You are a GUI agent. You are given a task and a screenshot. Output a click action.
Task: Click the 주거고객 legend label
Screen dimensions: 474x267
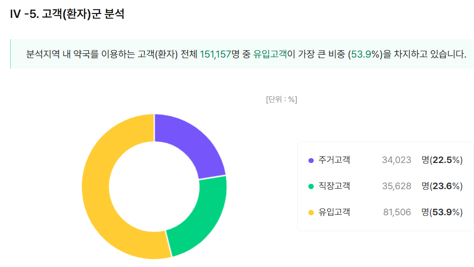point(334,160)
